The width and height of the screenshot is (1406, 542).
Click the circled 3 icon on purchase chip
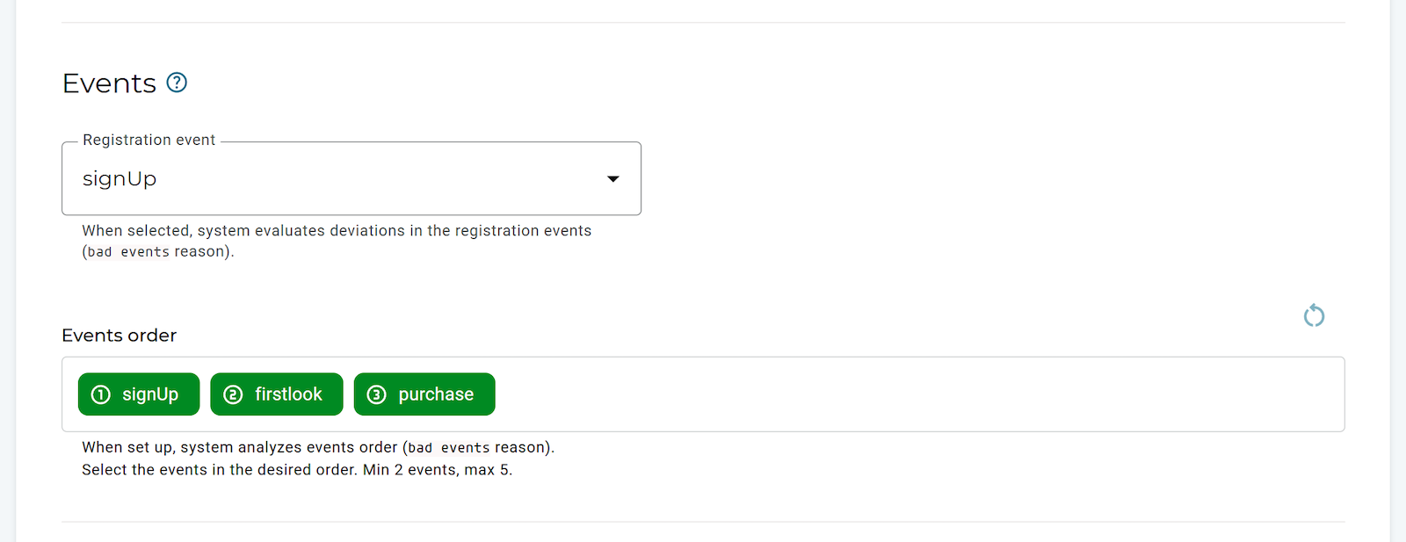pos(376,394)
